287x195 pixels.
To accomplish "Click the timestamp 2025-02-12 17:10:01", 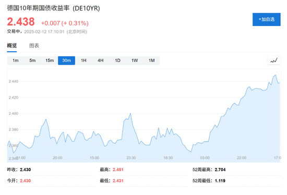I will [44, 32].
